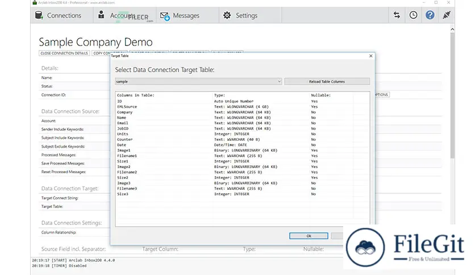475x275 pixels.
Task: Select the Filename3 column row
Action: [243, 189]
